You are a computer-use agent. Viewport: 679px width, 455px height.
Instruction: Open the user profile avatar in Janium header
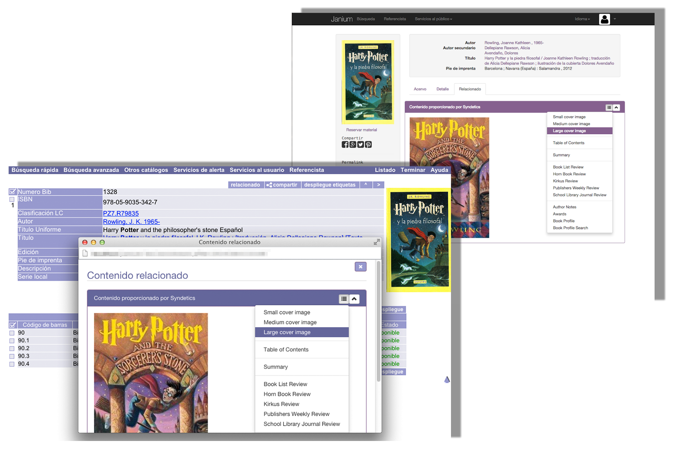tap(604, 19)
